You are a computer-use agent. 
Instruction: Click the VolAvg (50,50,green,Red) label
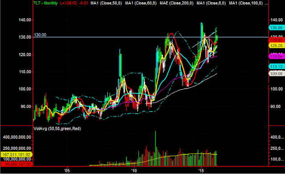coord(57,128)
